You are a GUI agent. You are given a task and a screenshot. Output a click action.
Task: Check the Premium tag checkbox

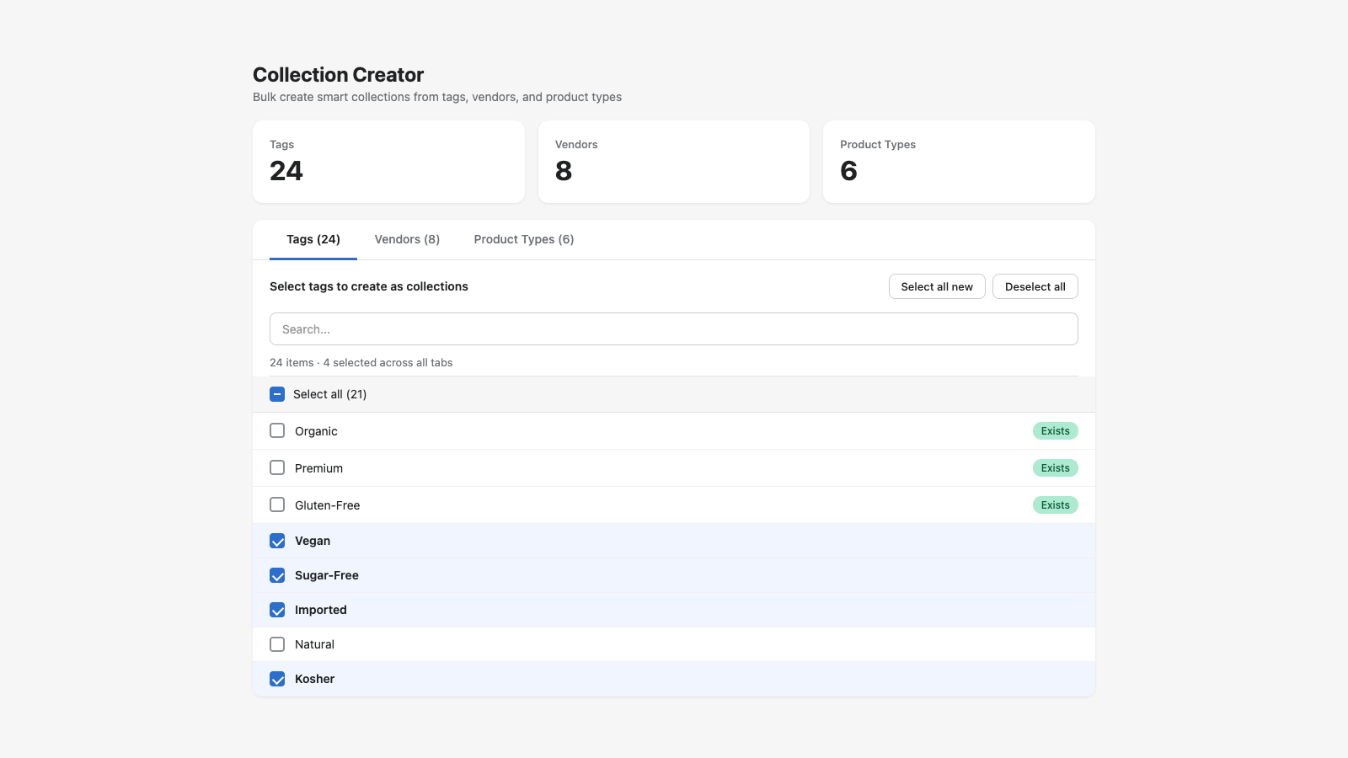click(x=277, y=467)
